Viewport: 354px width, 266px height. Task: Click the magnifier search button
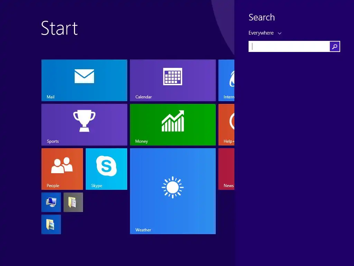pos(335,46)
